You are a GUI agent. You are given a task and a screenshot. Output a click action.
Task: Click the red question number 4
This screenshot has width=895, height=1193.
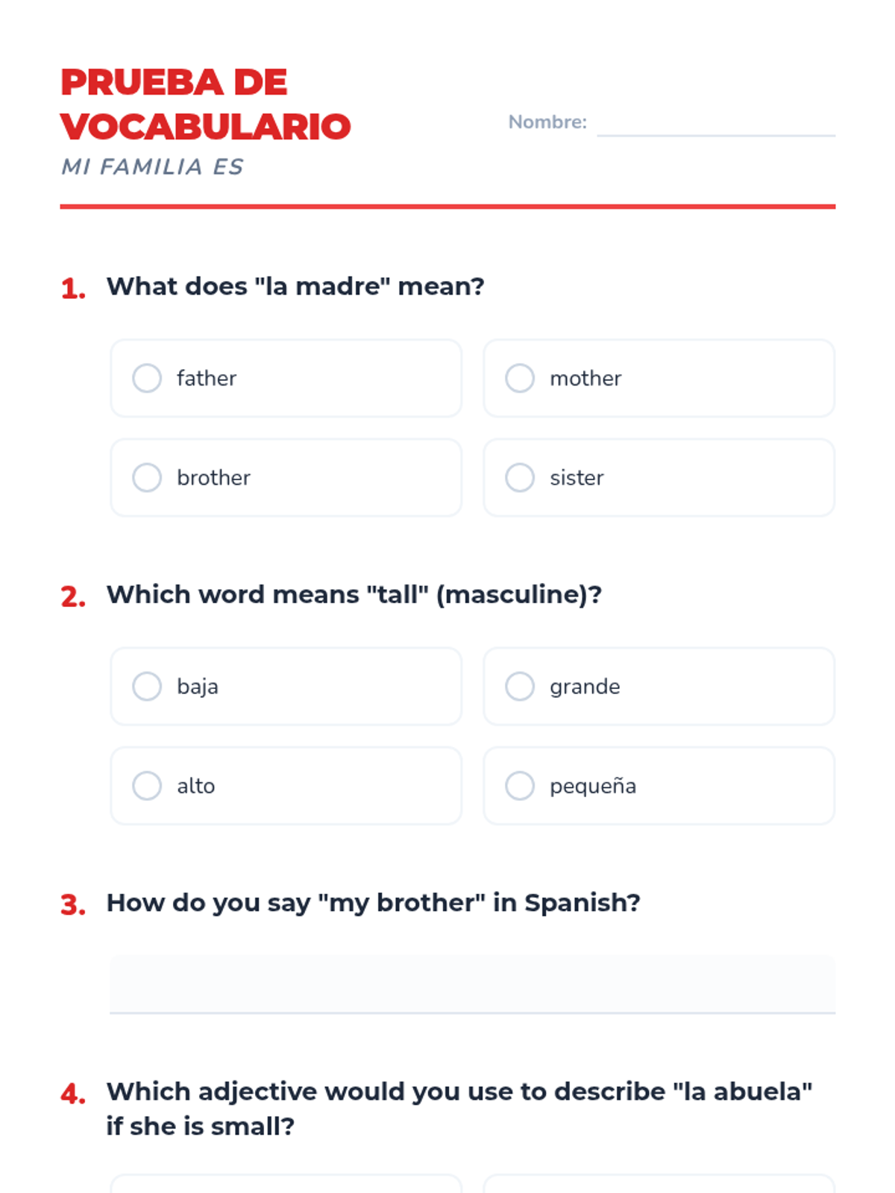point(73,1094)
